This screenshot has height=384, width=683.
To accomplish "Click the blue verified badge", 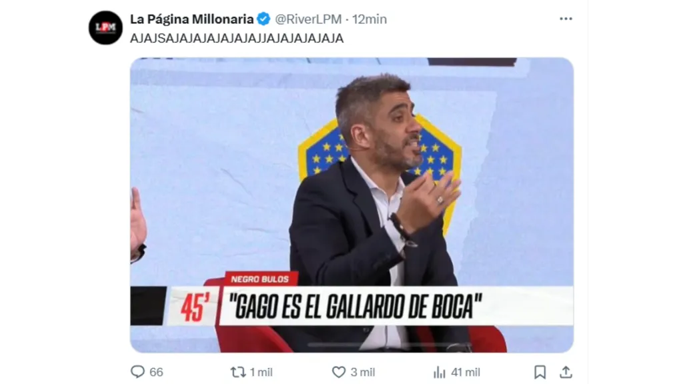I will pos(263,19).
